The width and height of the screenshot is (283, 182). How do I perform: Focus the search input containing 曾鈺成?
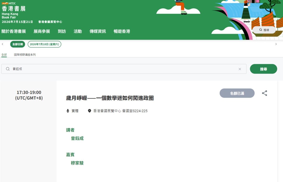(x=124, y=69)
